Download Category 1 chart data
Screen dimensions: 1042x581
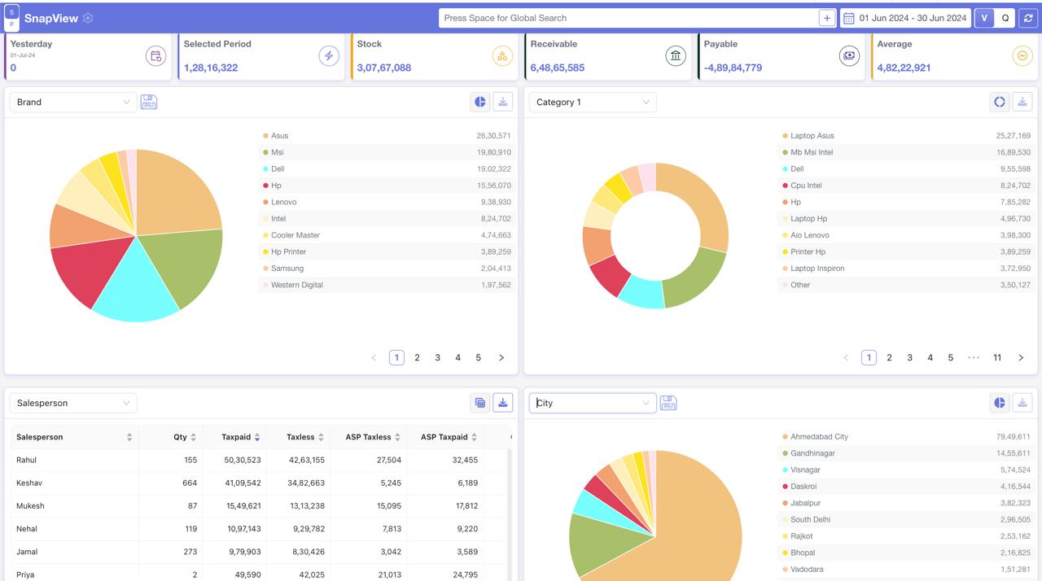pyautogui.click(x=1022, y=102)
